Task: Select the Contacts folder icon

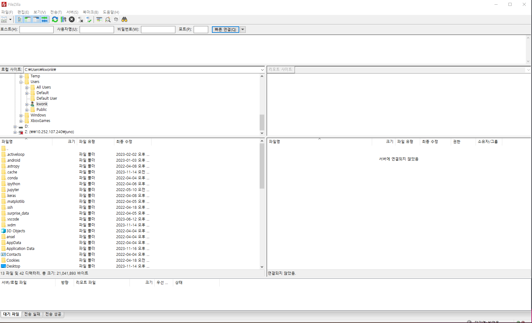Action: coord(3,254)
